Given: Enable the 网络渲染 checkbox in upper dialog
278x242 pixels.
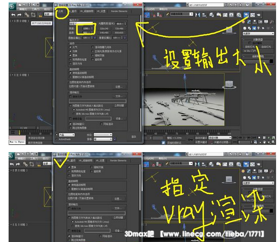Looking at the screenshot, I should coord(101,124).
